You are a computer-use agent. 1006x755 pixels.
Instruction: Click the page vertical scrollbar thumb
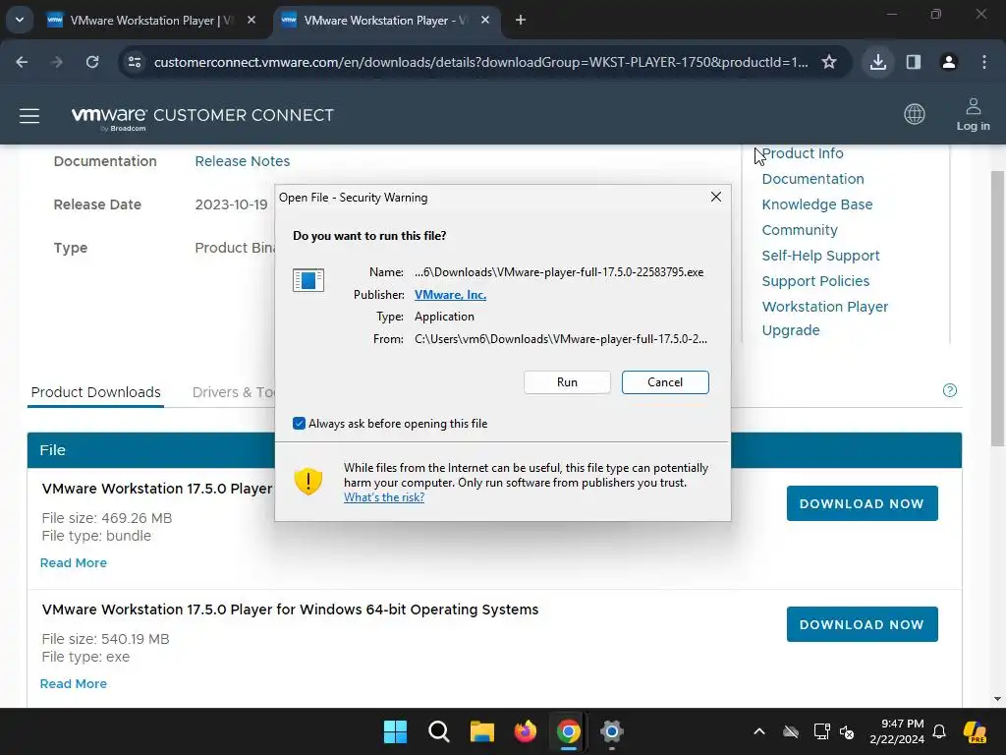tap(998, 308)
